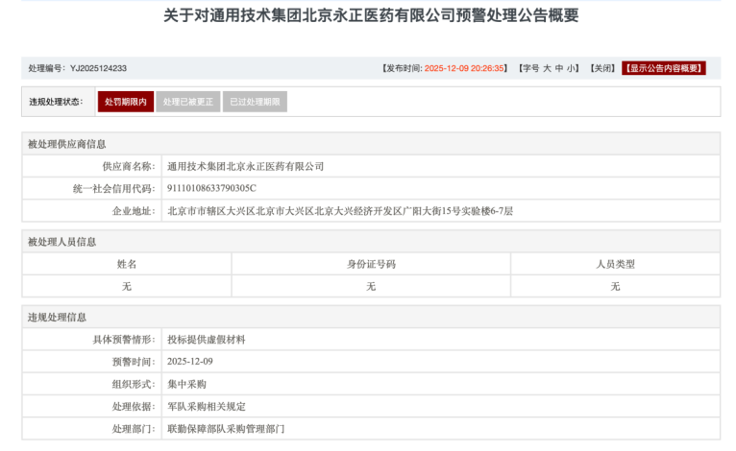Click the 违规处理信息 section header

pyautogui.click(x=58, y=317)
